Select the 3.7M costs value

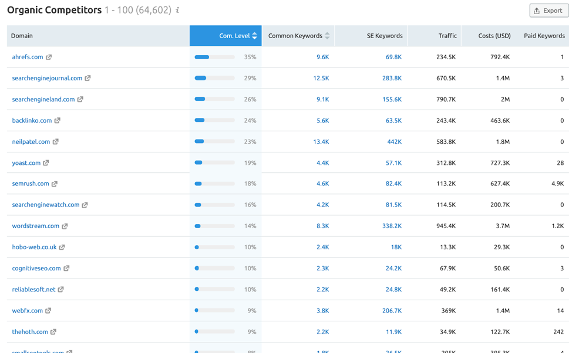[503, 226]
